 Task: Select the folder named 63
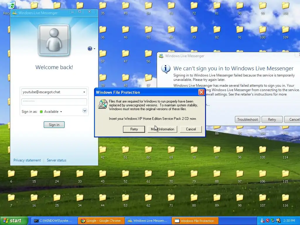pos(171,8)
